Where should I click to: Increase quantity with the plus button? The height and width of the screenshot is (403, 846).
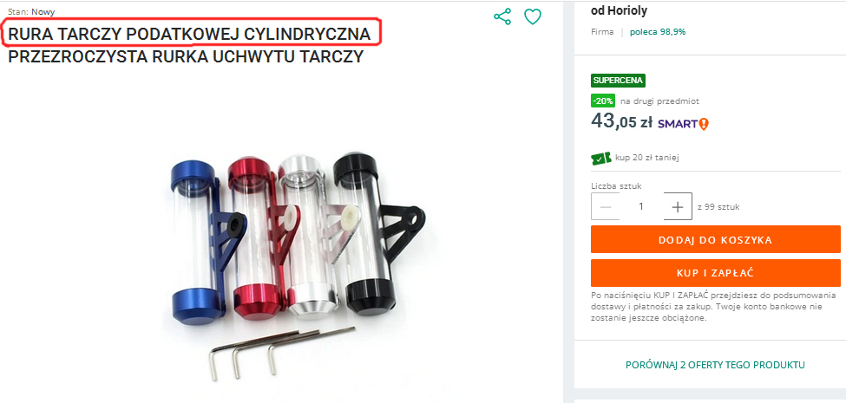pos(678,206)
